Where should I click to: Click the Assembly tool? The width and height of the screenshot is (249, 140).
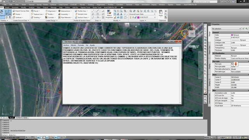pyautogui.click(x=64, y=14)
